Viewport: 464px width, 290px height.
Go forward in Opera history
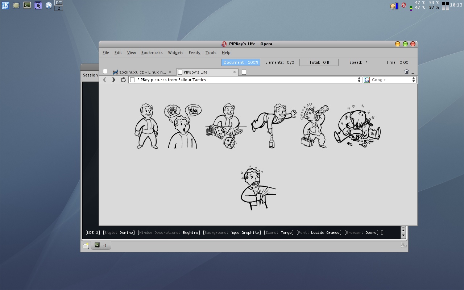113,80
